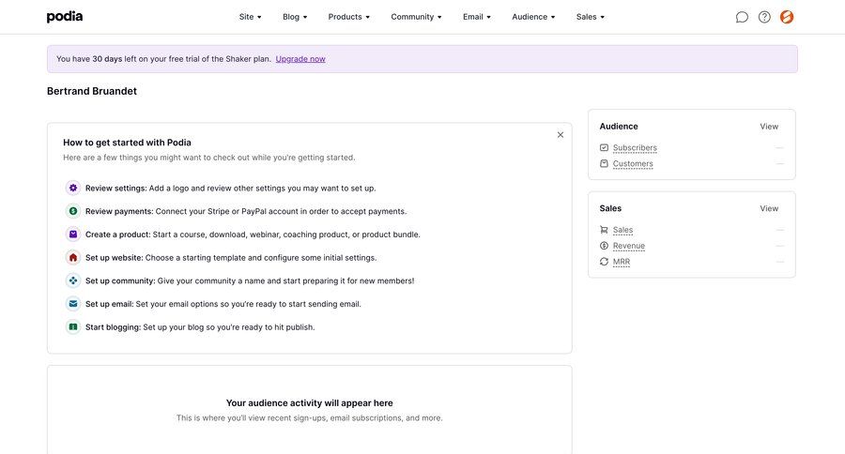Viewport: 845px width, 454px height.
Task: Click the Create a product icon
Action: [x=72, y=235]
